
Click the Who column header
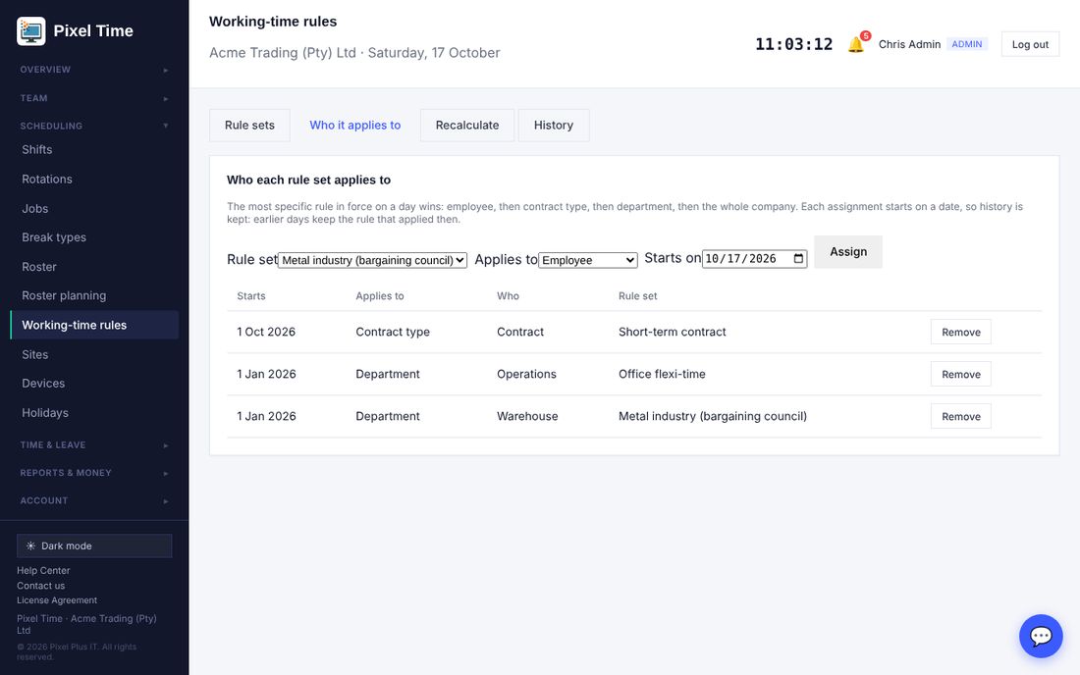tap(508, 296)
